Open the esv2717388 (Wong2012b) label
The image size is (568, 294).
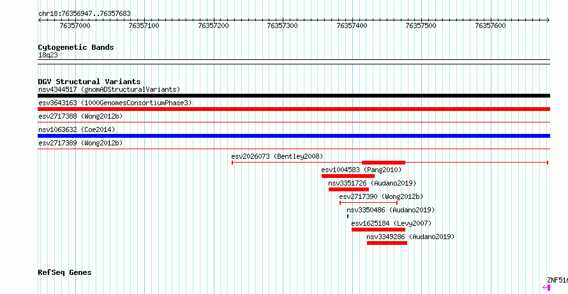point(80,116)
